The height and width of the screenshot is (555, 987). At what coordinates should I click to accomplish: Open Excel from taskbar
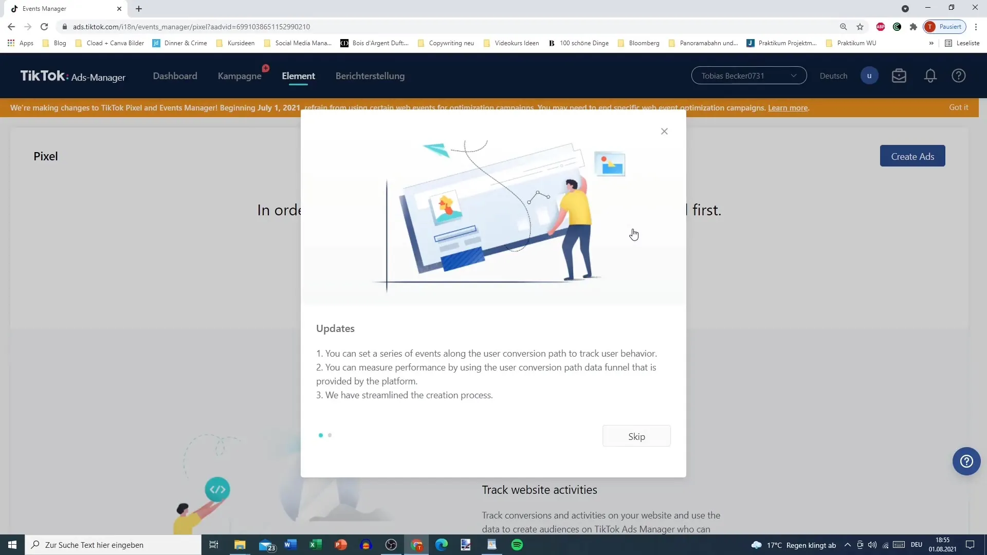[x=316, y=545]
